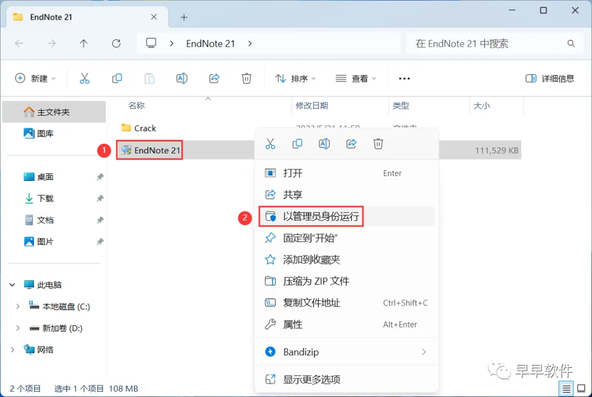Expand the 新加卷 (D:) node

pos(18,328)
